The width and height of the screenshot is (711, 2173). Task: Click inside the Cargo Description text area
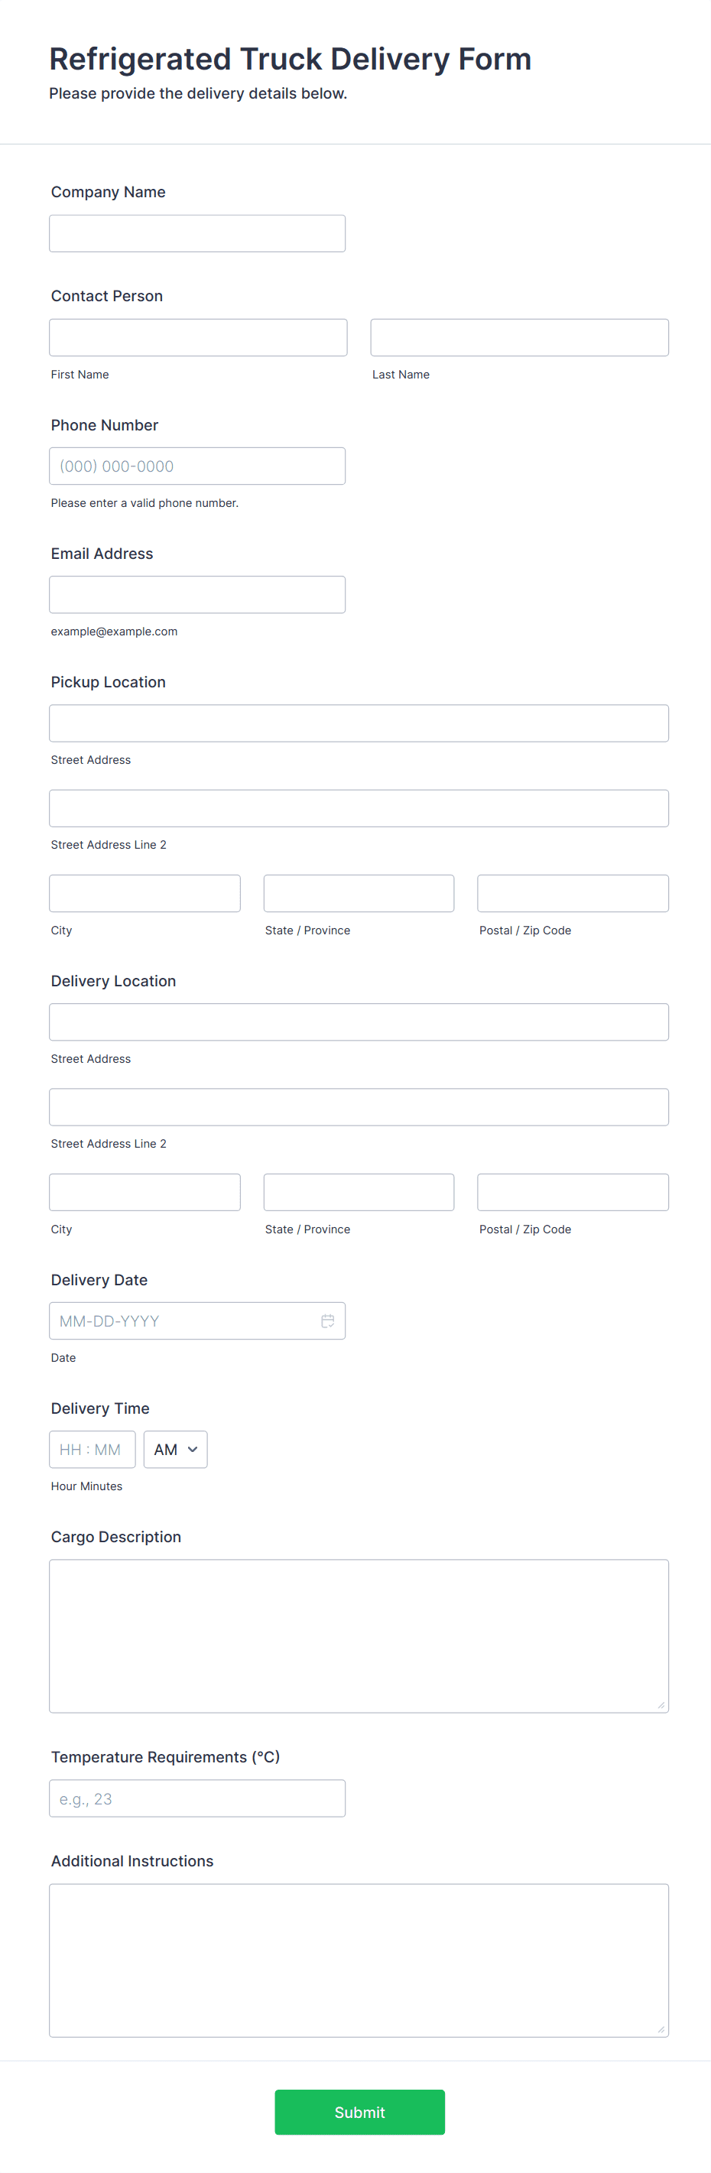[359, 1635]
